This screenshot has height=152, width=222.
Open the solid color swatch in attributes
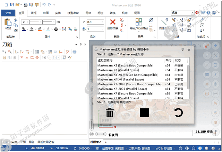click(32, 29)
